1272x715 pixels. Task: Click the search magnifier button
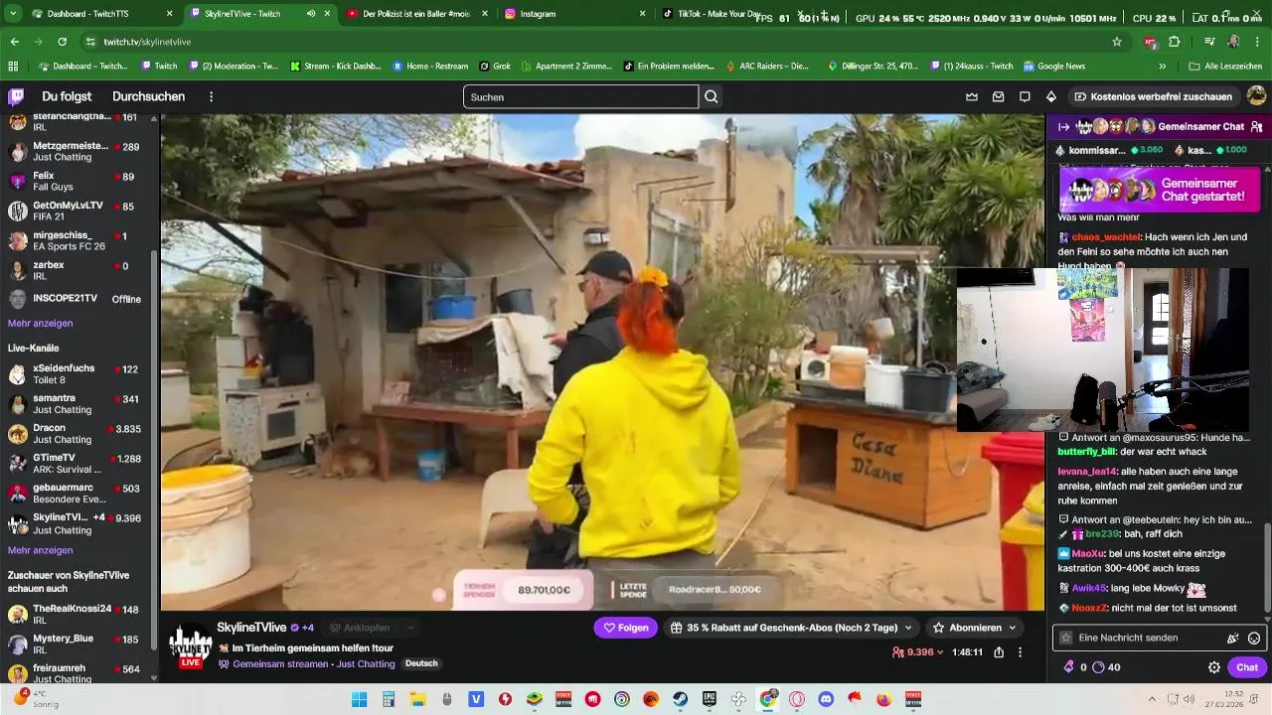tap(712, 96)
